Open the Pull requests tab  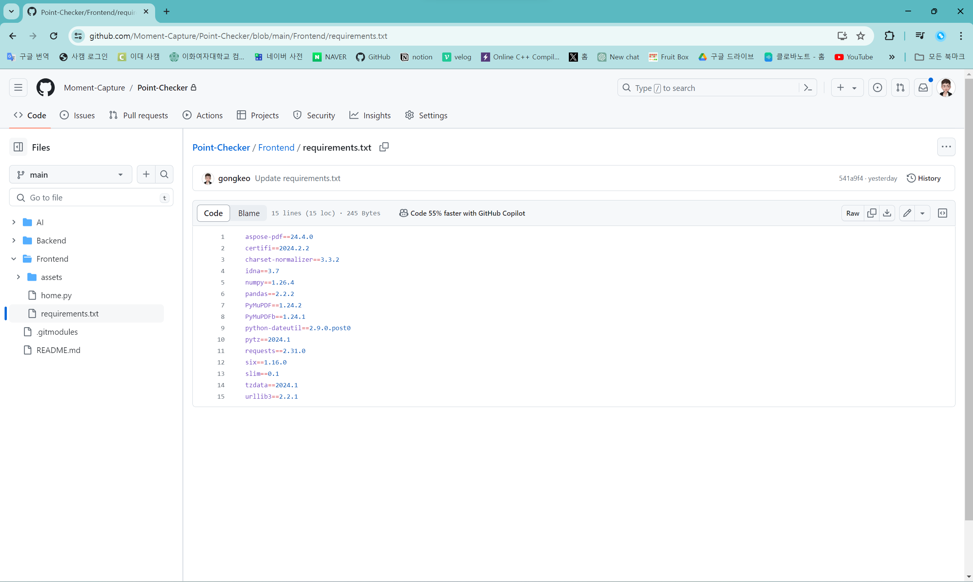click(139, 115)
